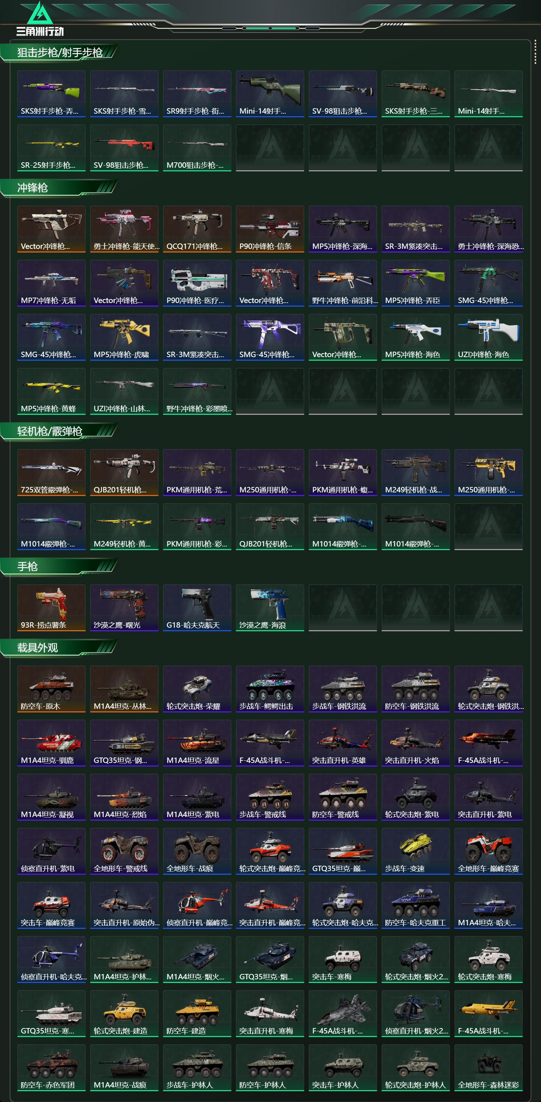Viewport: 541px width, 1102px height.
Task: Choose the G18-哈夫克航天 pistol
Action: [197, 608]
